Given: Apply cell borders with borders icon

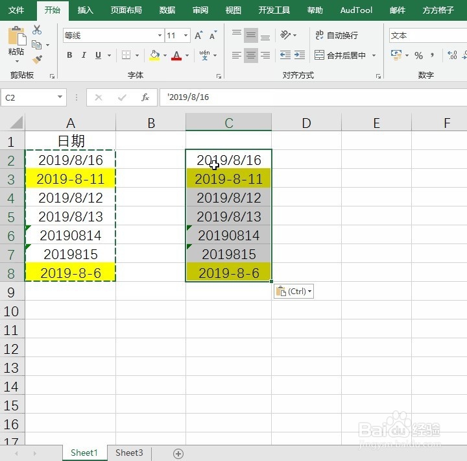Looking at the screenshot, I should (126, 55).
